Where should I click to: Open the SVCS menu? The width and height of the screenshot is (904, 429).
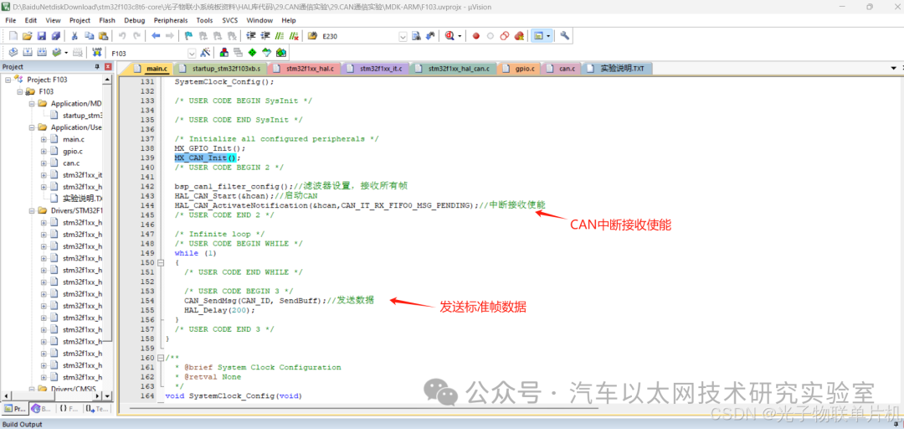tap(230, 20)
